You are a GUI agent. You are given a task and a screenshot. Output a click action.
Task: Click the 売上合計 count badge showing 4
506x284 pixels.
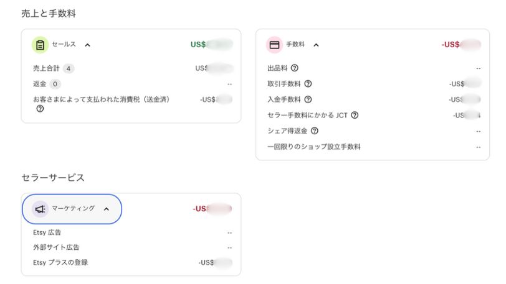(69, 68)
